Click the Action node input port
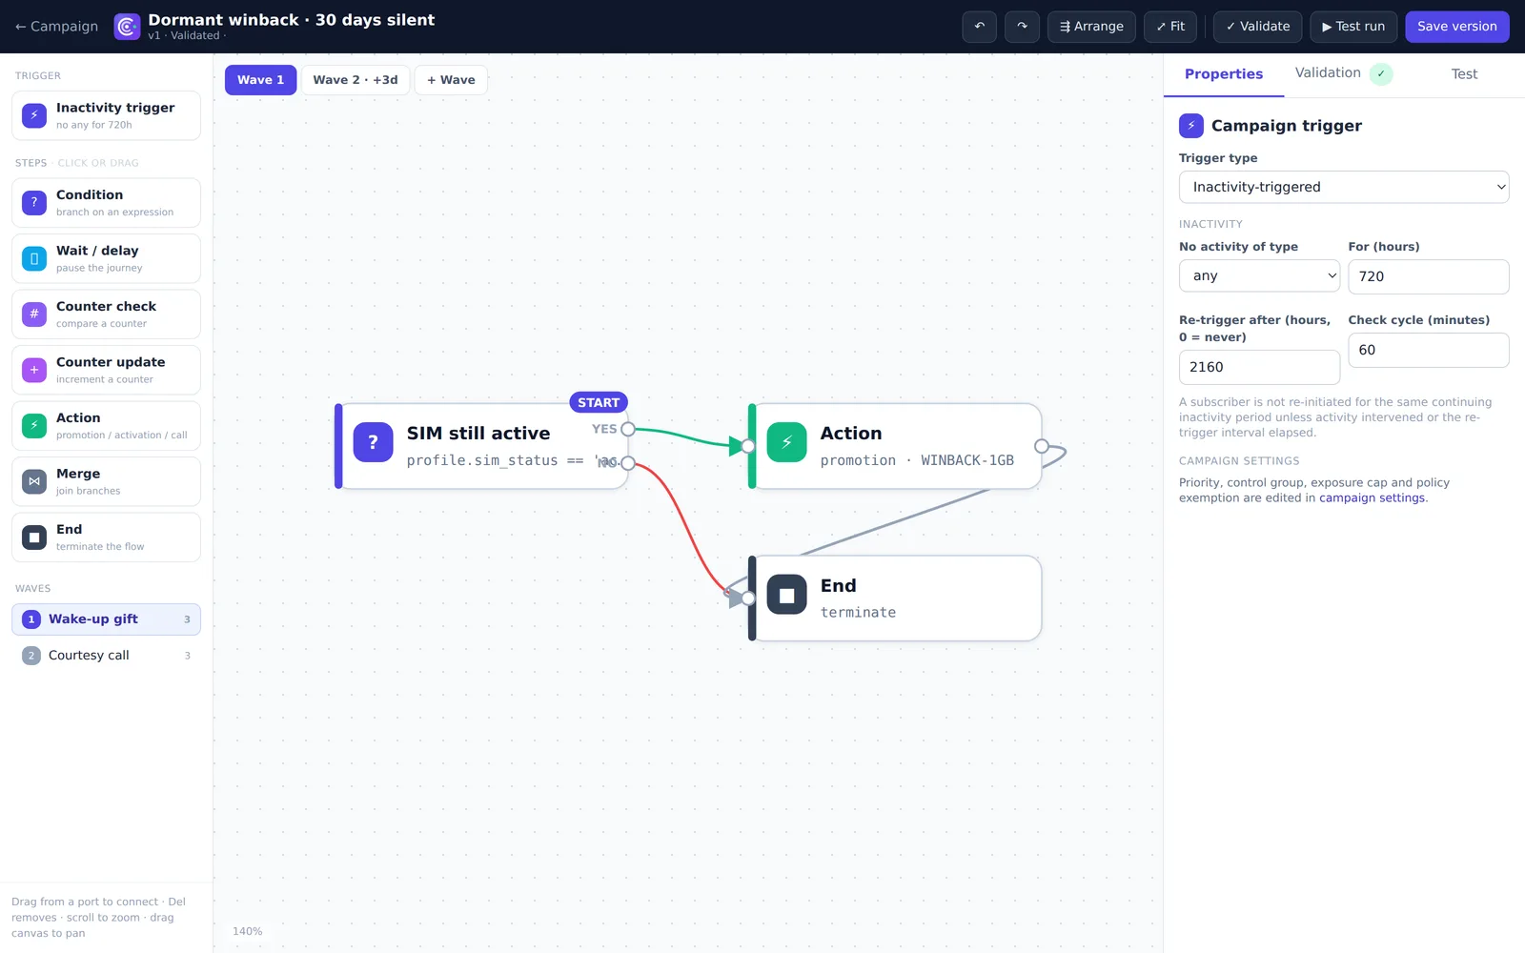Image resolution: width=1525 pixels, height=953 pixels. pos(748,446)
